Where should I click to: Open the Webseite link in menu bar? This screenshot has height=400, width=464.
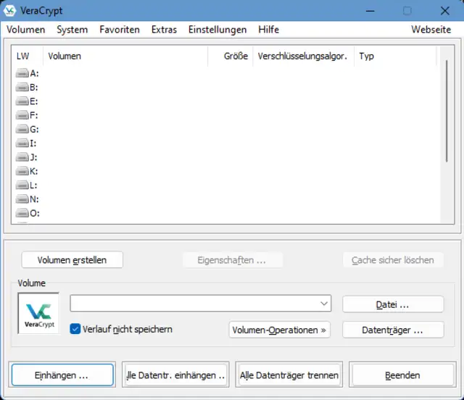coord(431,30)
